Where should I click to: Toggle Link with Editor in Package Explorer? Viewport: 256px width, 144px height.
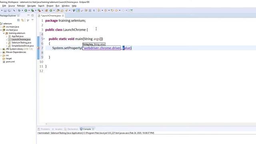[22, 20]
